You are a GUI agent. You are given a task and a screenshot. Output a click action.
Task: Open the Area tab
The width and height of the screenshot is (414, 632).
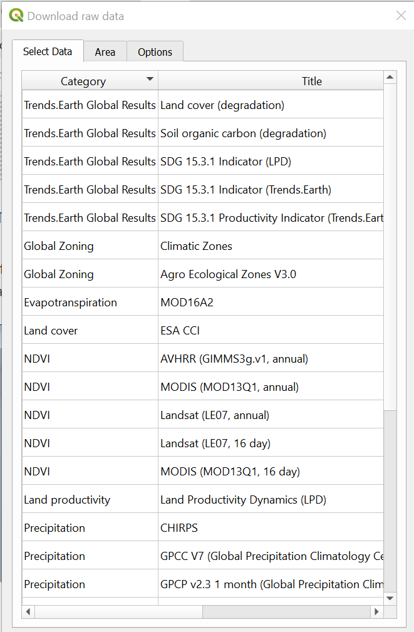tap(105, 51)
